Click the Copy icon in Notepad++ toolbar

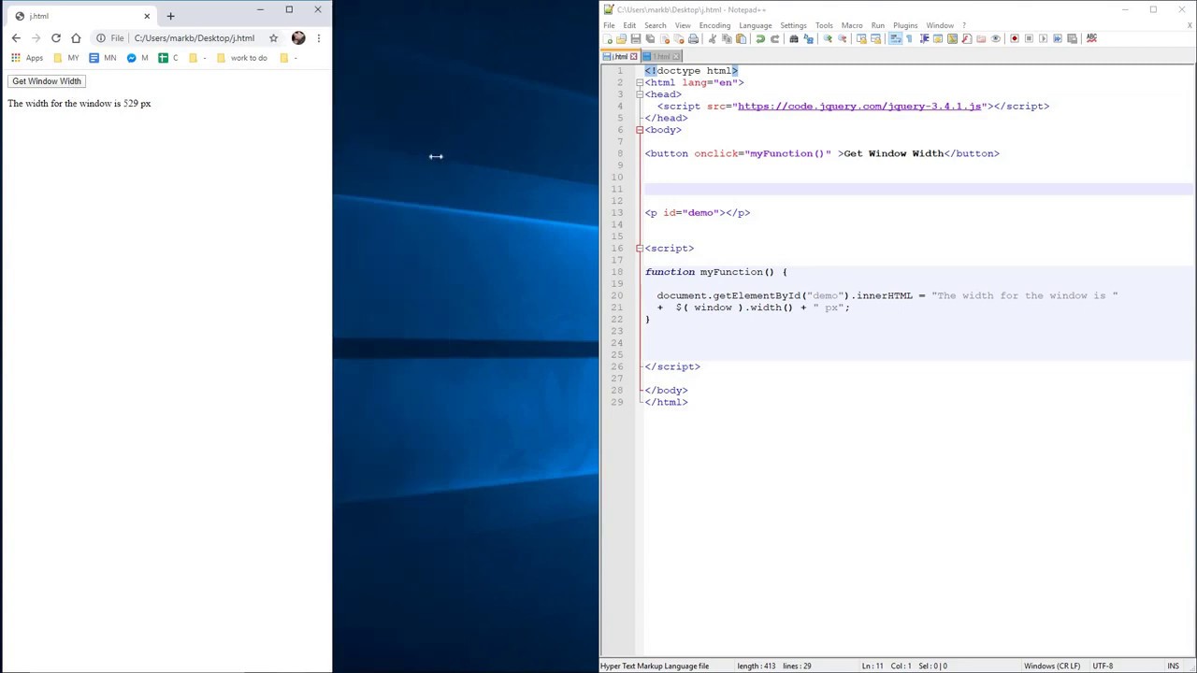[727, 38]
